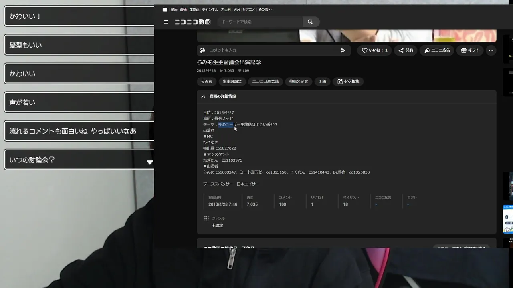Send comment with the arrow icon
The image size is (513, 288).
pos(343,50)
